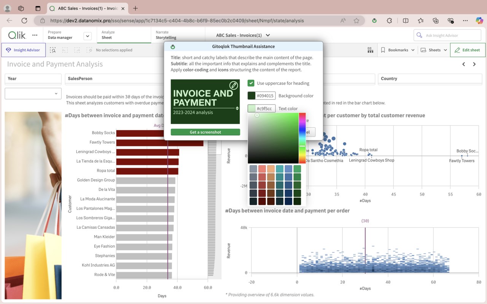The width and height of the screenshot is (487, 304).
Task: Open the dropdown below the Year filter
Action: click(33, 93)
